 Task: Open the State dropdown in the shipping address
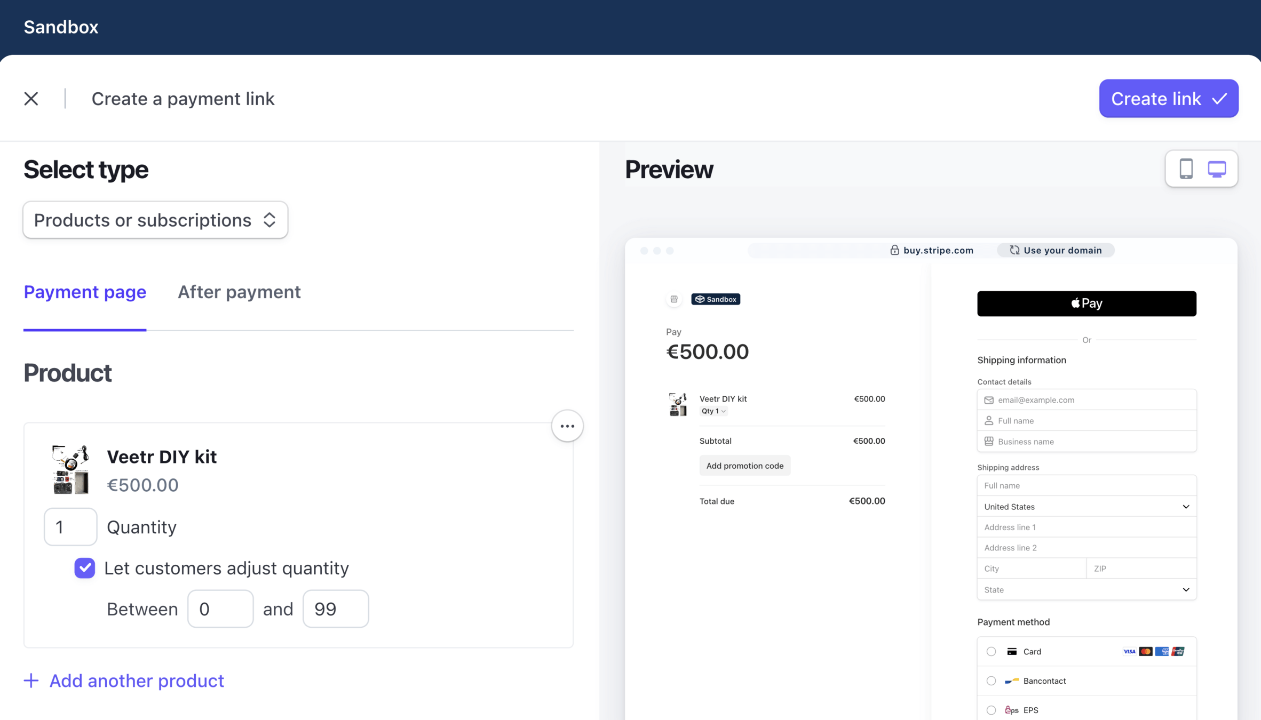(x=1086, y=589)
